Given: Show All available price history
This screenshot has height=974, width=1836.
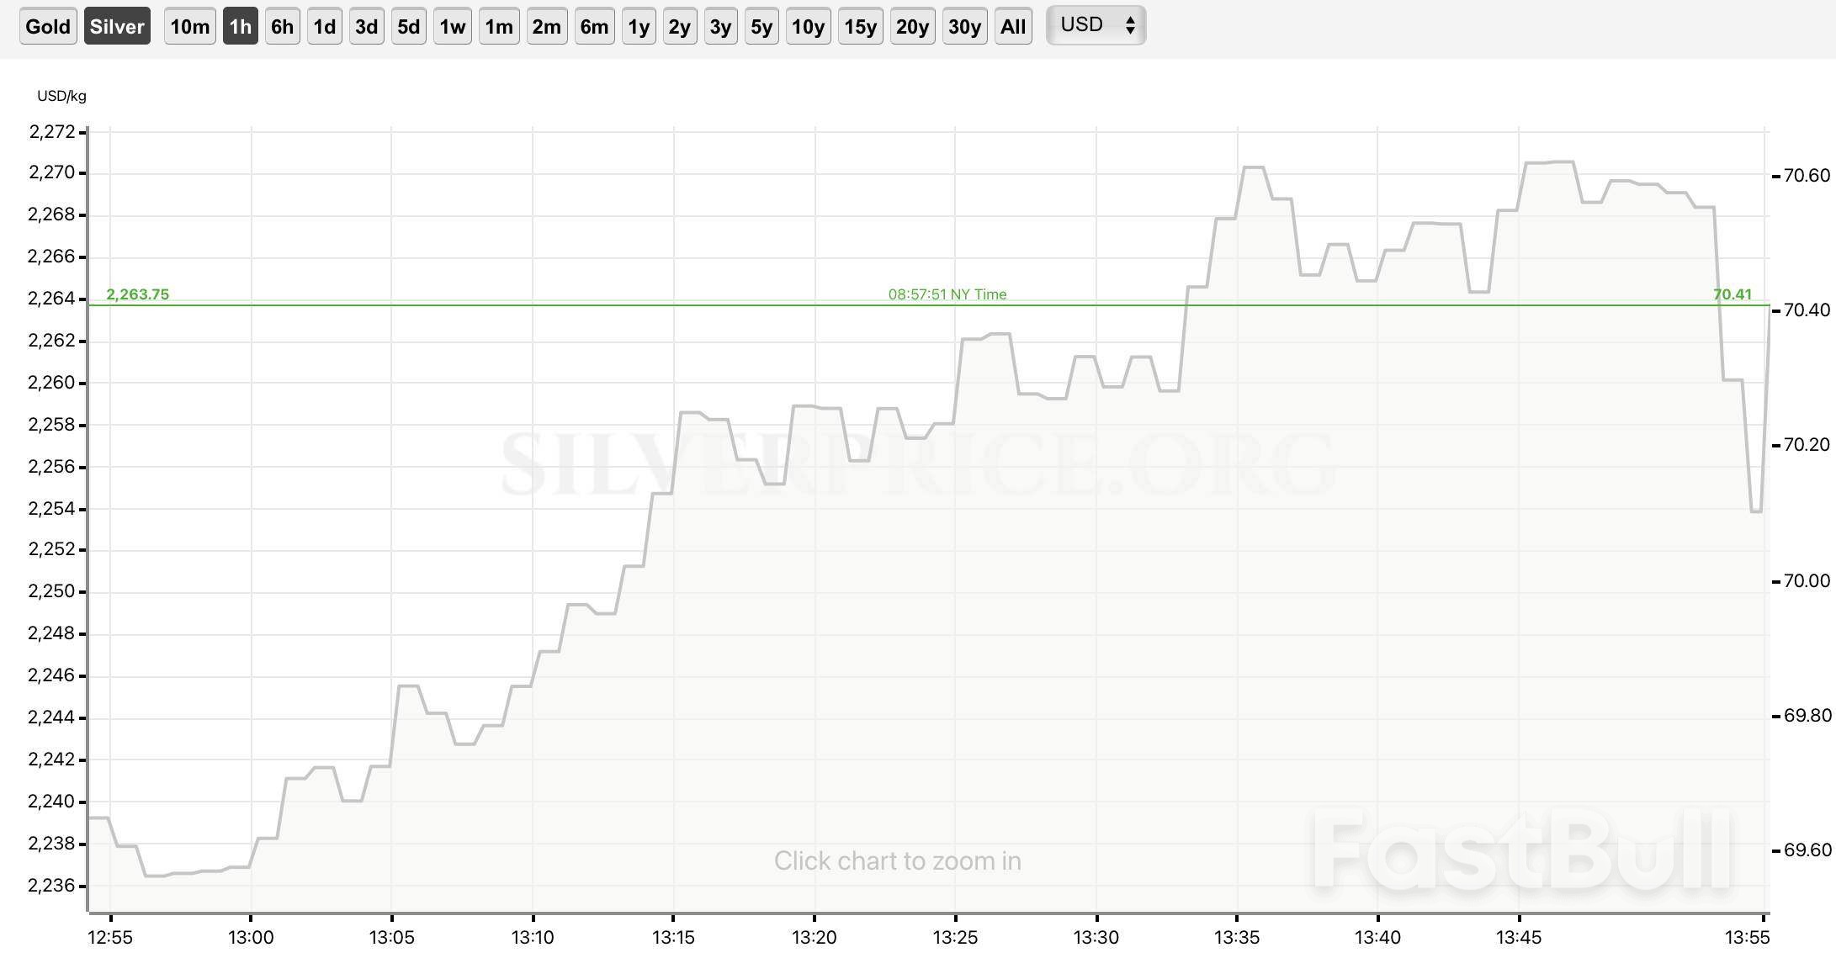Looking at the screenshot, I should point(1013,27).
